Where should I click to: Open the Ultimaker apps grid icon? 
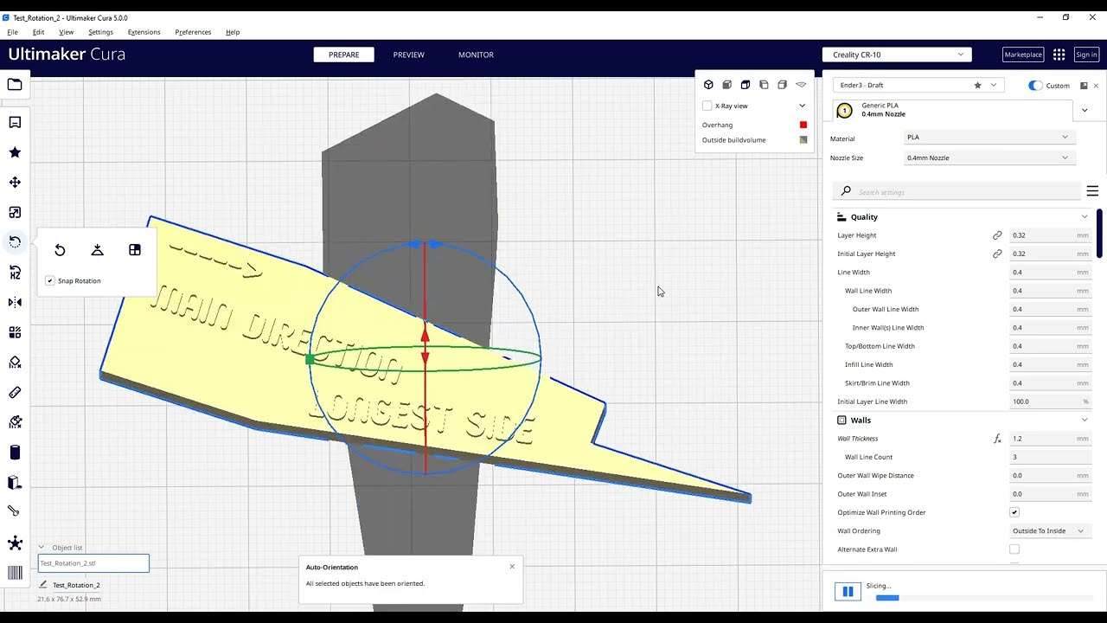click(1059, 55)
